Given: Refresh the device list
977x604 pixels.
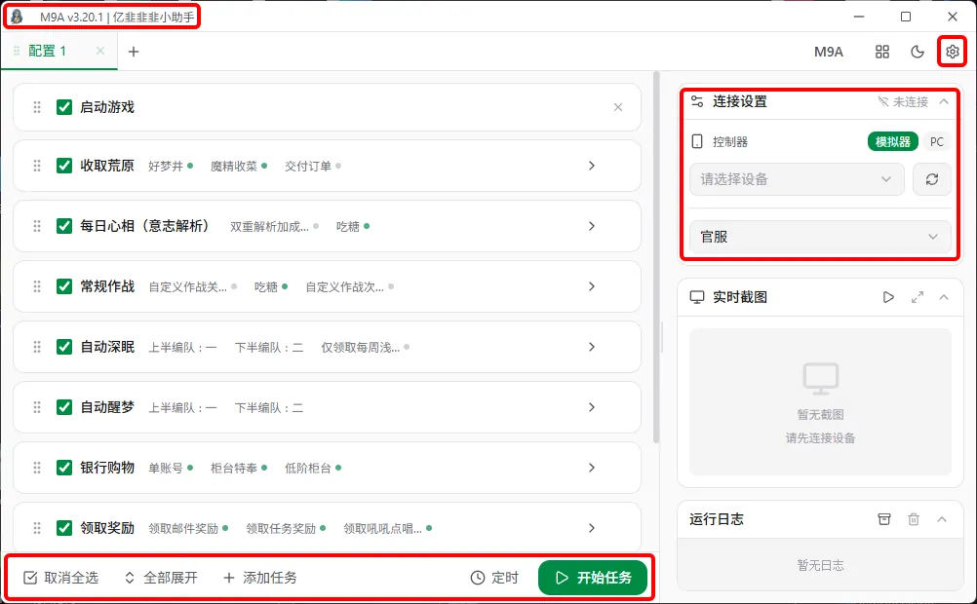Looking at the screenshot, I should click(x=932, y=179).
